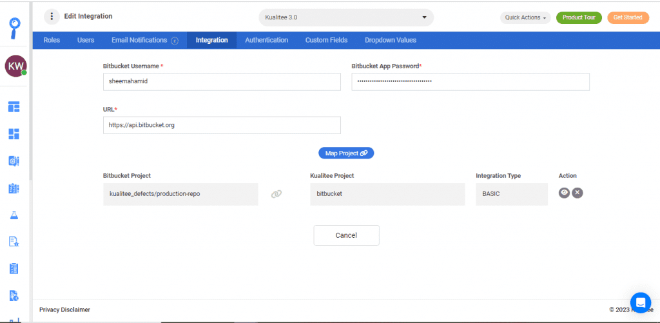Open the KW user avatar
The height and width of the screenshot is (323, 660).
[x=15, y=66]
